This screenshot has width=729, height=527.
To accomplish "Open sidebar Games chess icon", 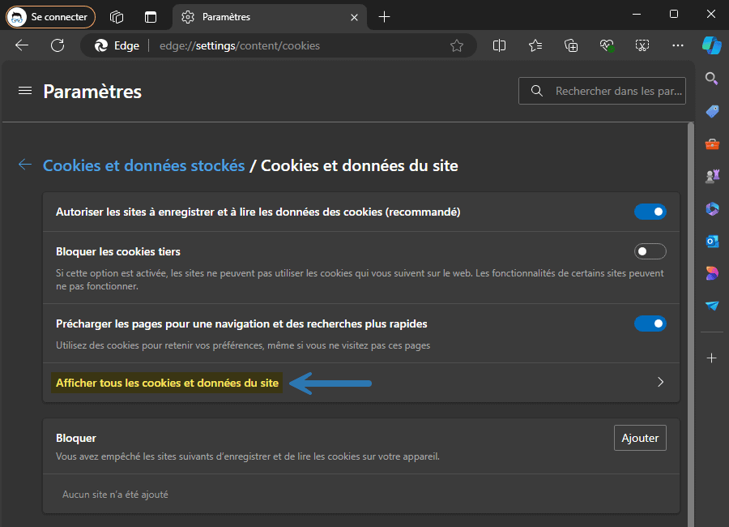I will tap(712, 176).
